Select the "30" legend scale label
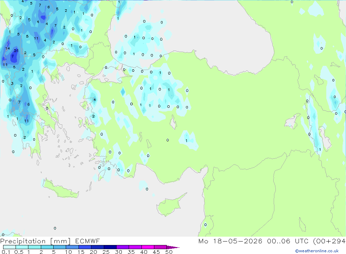The height and width of the screenshot is (254, 346). click(x=118, y=252)
